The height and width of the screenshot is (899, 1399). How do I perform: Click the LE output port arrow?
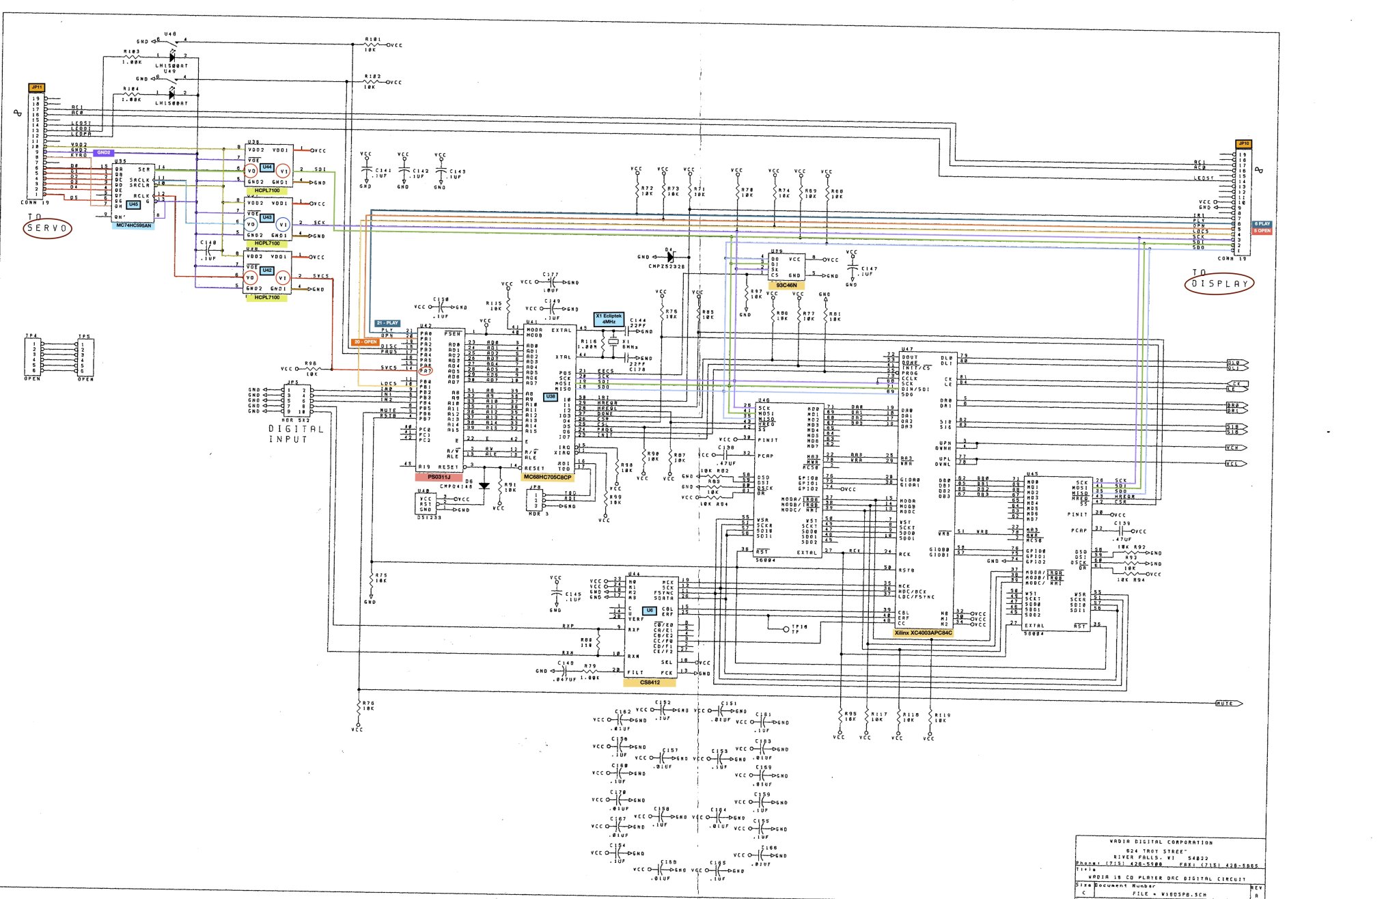click(1236, 389)
